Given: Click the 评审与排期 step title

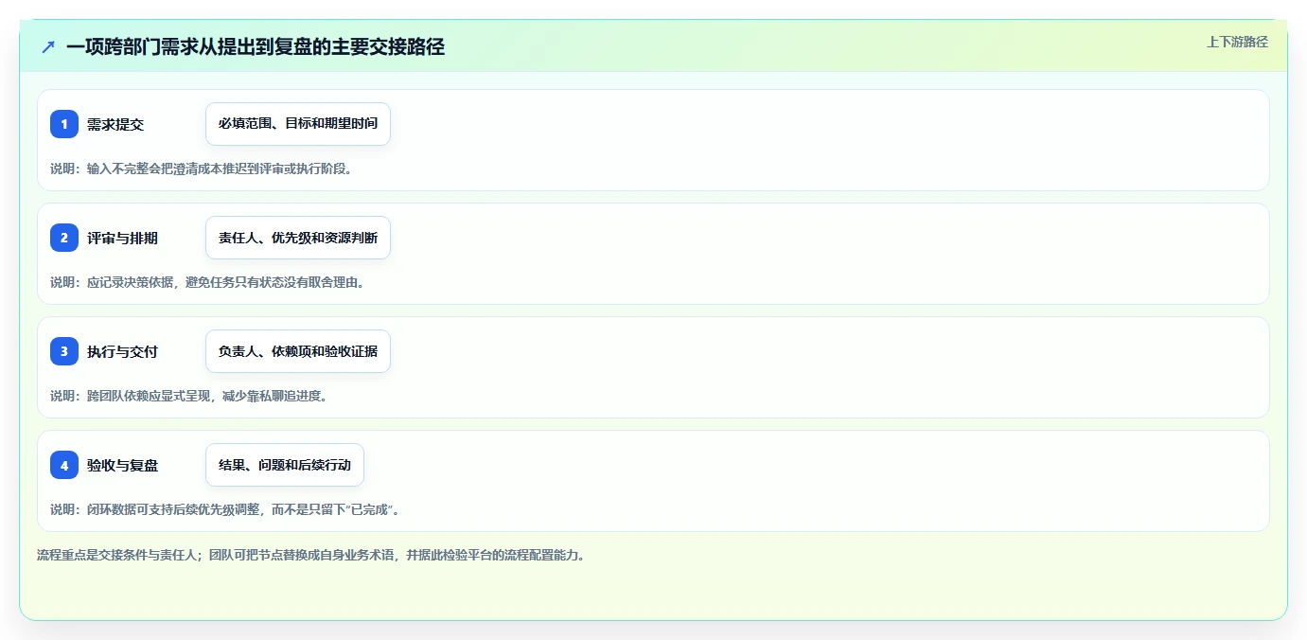Looking at the screenshot, I should click(122, 238).
